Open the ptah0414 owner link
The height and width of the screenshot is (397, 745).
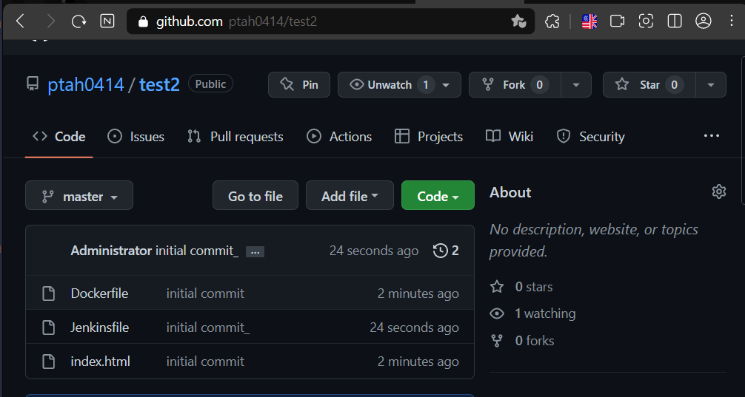[x=85, y=84]
